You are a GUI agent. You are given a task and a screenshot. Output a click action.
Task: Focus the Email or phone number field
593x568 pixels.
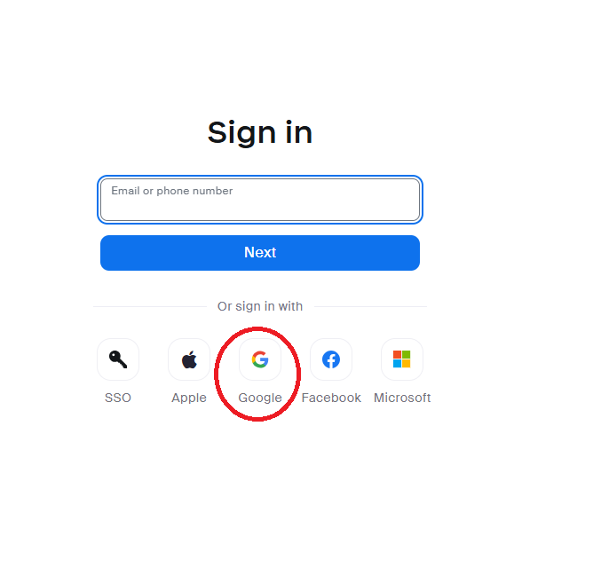[260, 200]
